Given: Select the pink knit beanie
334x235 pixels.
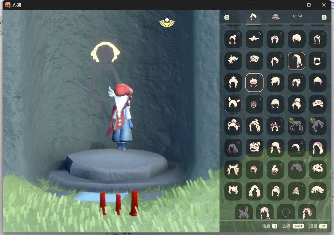Looking at the screenshot, I should [296, 191].
